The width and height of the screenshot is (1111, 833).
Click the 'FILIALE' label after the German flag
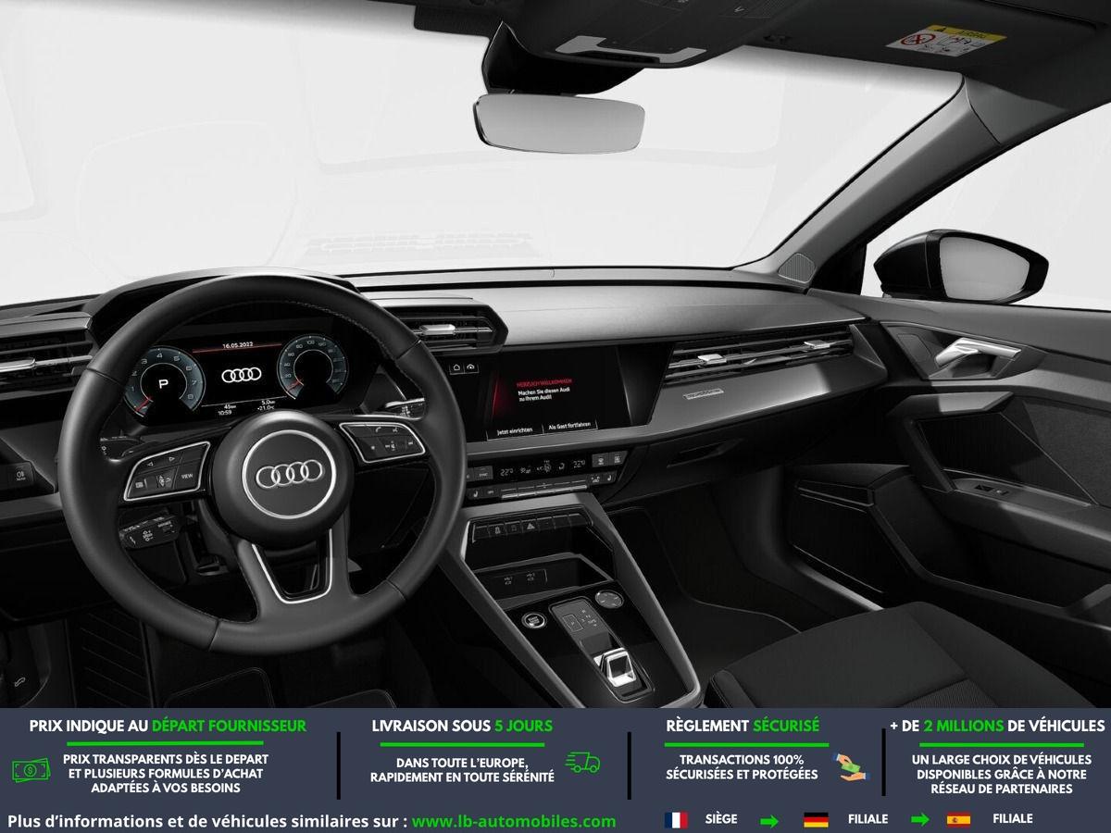(868, 820)
